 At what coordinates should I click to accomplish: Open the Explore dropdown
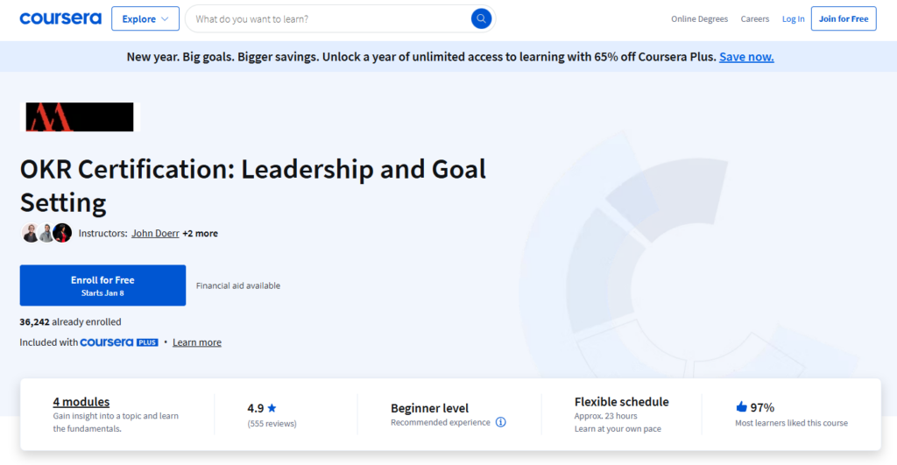point(145,19)
